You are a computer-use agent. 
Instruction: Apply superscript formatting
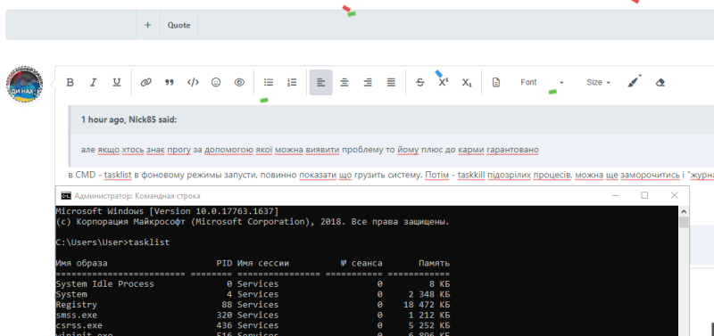pos(444,82)
